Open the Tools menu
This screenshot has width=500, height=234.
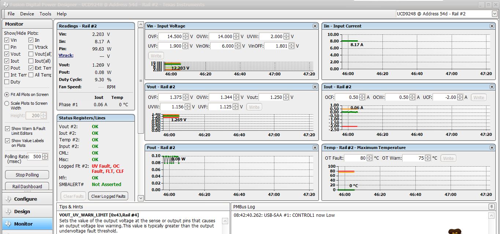[x=45, y=14]
